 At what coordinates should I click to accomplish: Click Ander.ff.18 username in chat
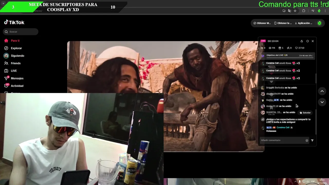click(x=272, y=106)
